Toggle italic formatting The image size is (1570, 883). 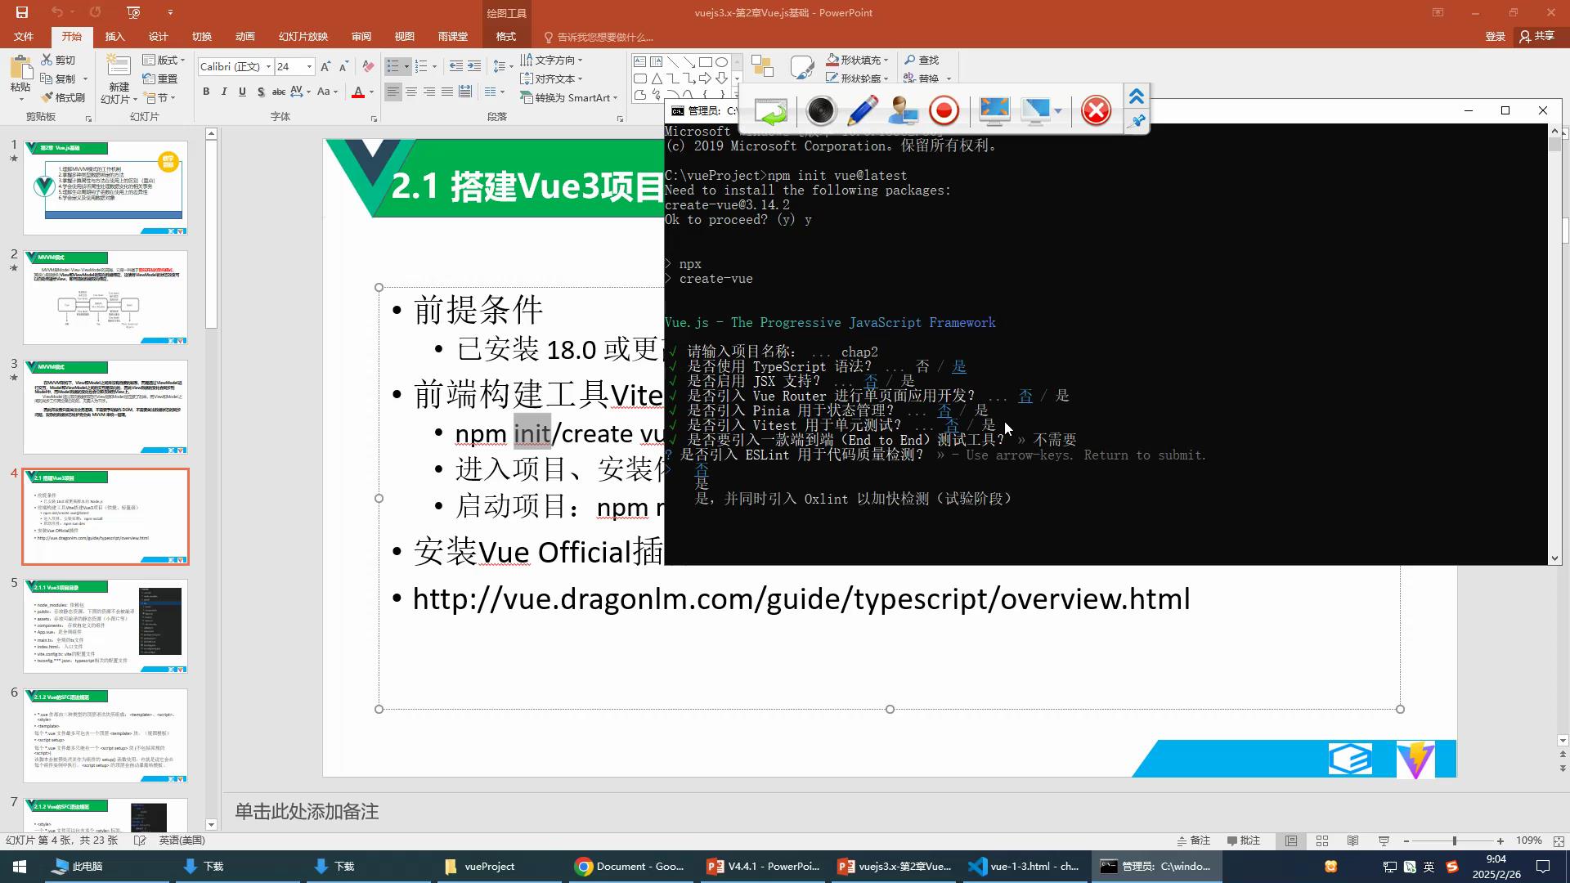[x=224, y=92]
